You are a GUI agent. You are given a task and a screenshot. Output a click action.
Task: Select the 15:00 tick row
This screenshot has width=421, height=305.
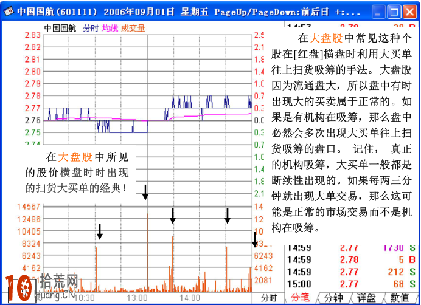351,284
